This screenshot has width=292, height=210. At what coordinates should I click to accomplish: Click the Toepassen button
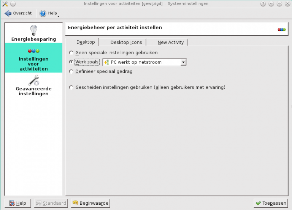270,203
